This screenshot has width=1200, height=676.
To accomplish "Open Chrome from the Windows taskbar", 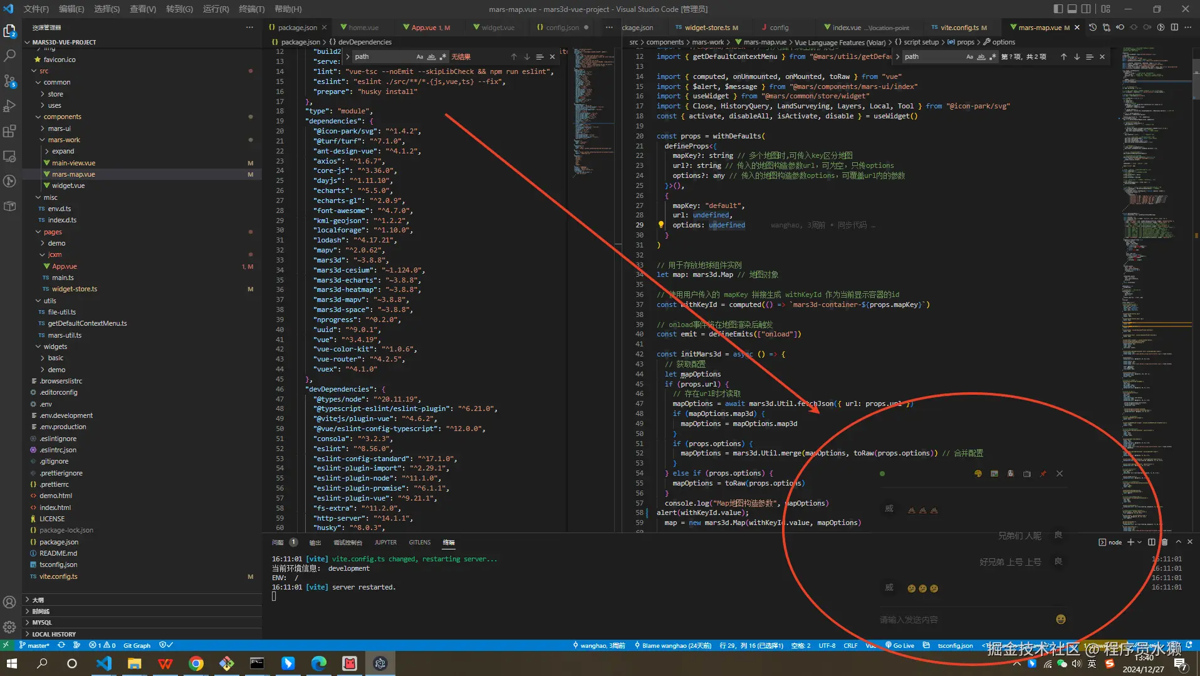I will [x=196, y=663].
